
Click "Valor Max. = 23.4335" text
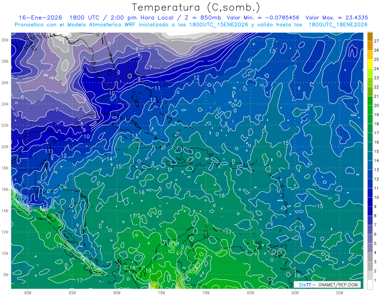coord(337,18)
